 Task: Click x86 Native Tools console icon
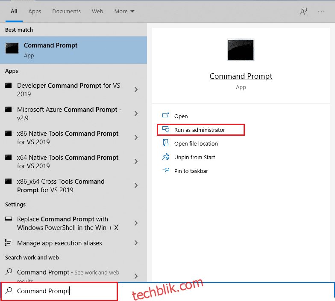[9, 134]
